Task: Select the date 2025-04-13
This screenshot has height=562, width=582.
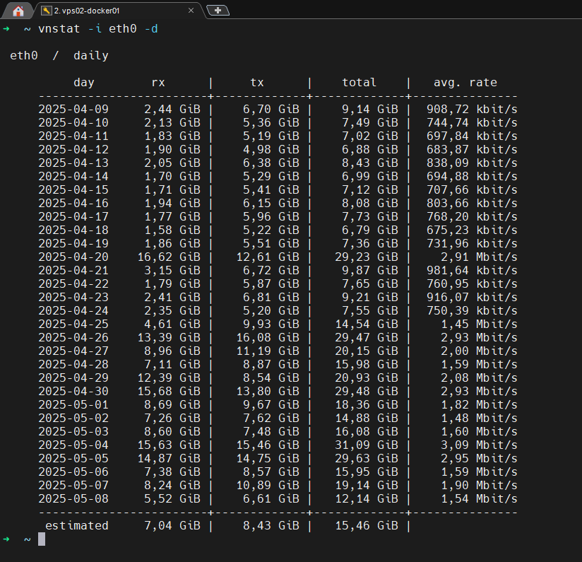Action: (73, 163)
